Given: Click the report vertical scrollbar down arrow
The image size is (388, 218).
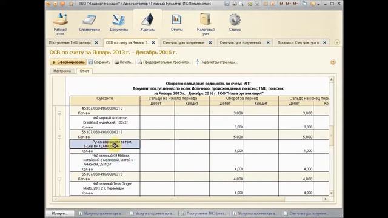Looking at the screenshot, I should coord(332,193).
